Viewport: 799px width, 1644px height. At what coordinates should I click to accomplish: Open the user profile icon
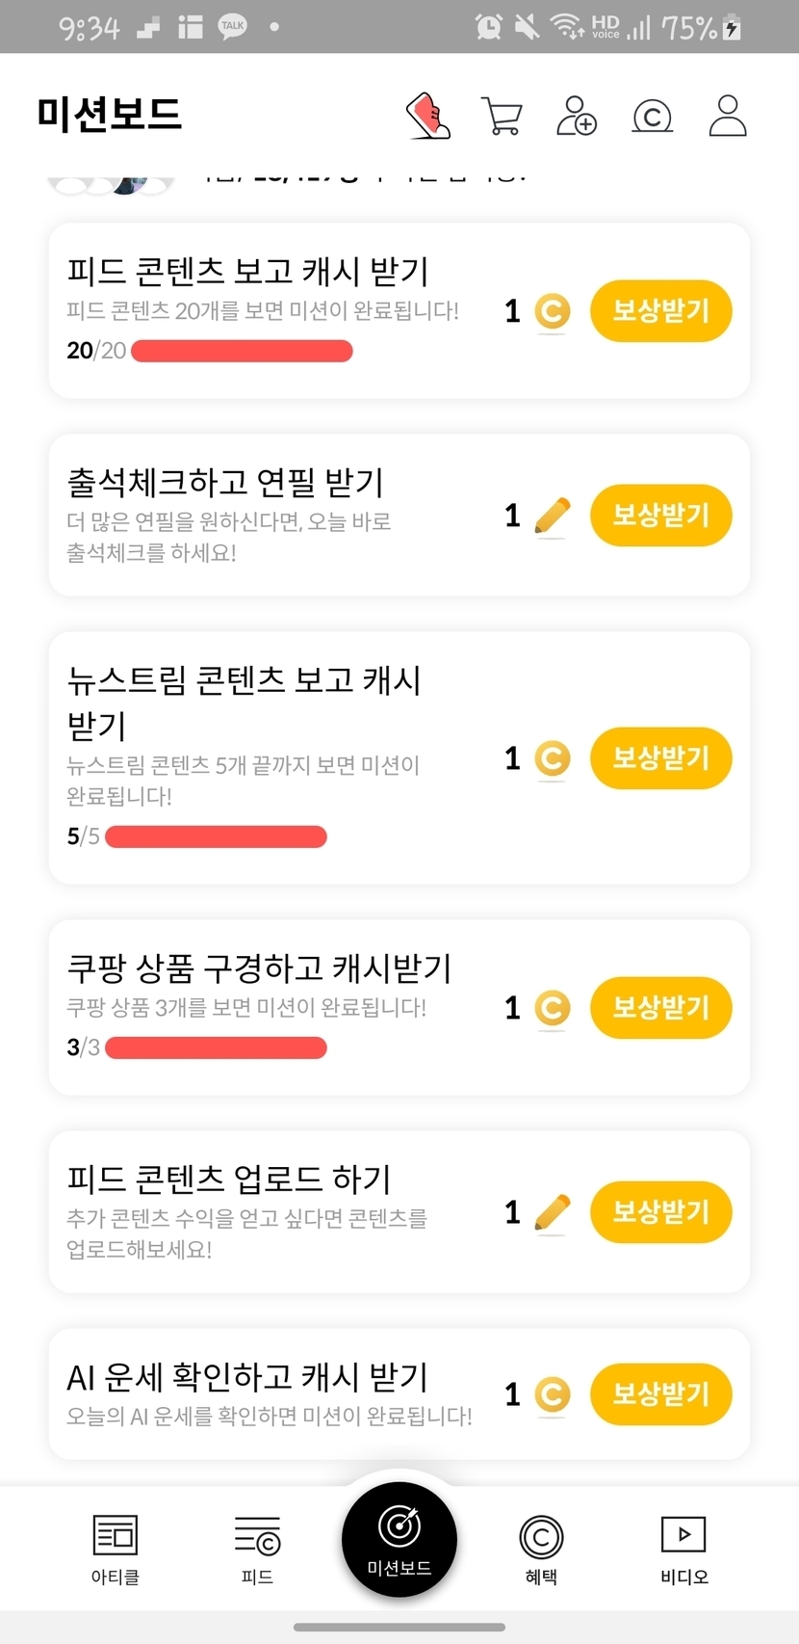coord(728,116)
